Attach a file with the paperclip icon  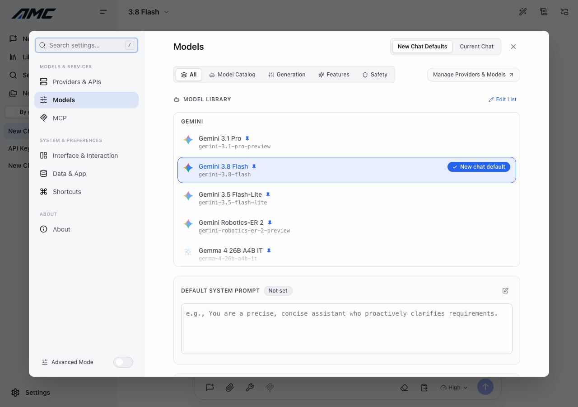click(x=230, y=387)
